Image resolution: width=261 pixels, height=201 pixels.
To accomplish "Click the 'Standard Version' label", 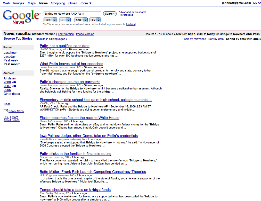I will tap(44, 34).
